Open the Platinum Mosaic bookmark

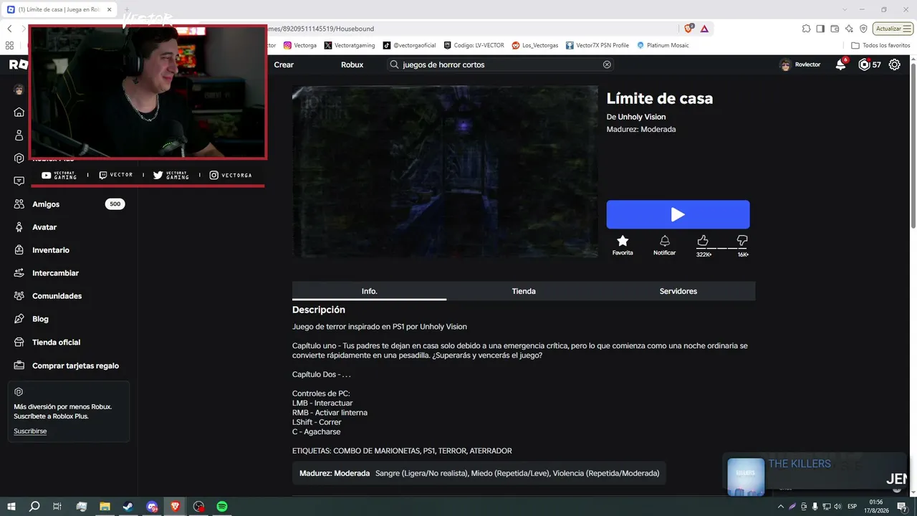[x=663, y=45]
